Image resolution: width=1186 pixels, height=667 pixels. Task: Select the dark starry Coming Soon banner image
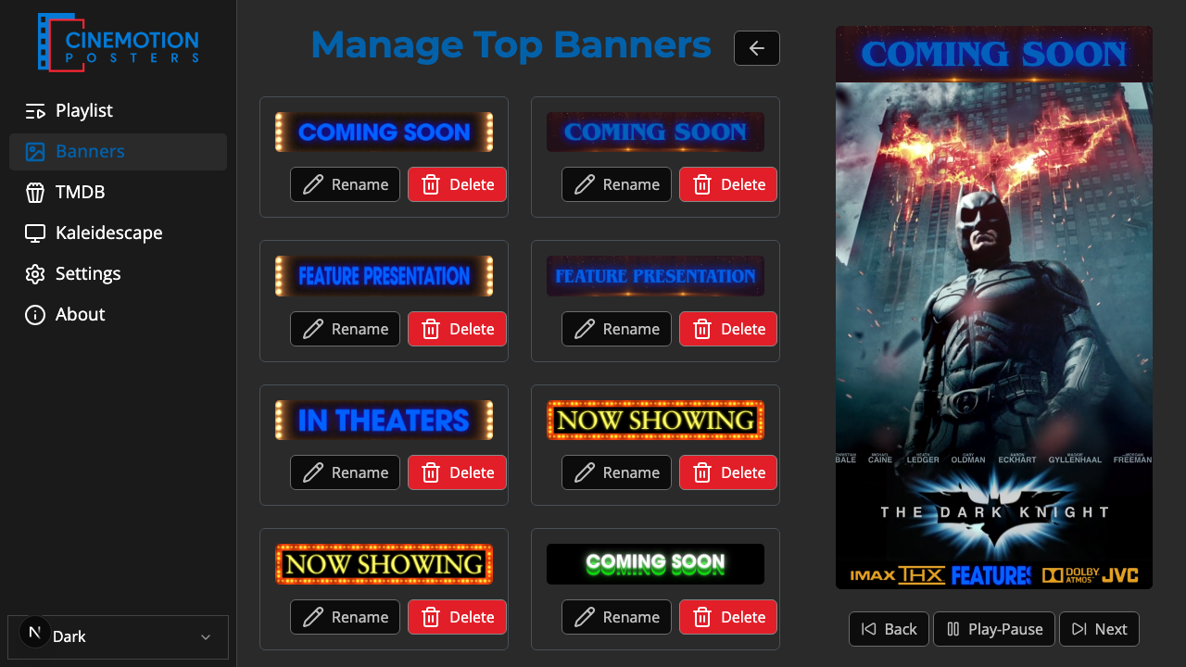(655, 132)
